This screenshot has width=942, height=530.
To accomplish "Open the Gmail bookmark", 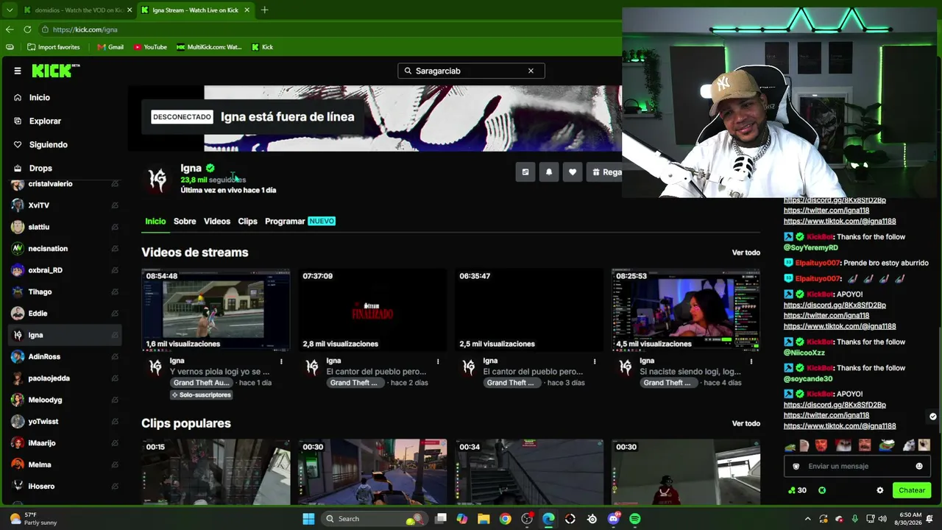I will [x=110, y=47].
